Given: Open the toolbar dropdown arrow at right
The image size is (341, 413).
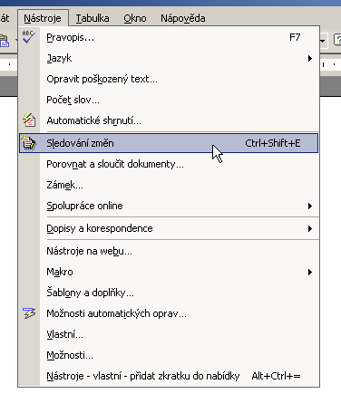Looking at the screenshot, I should pyautogui.click(x=323, y=41).
